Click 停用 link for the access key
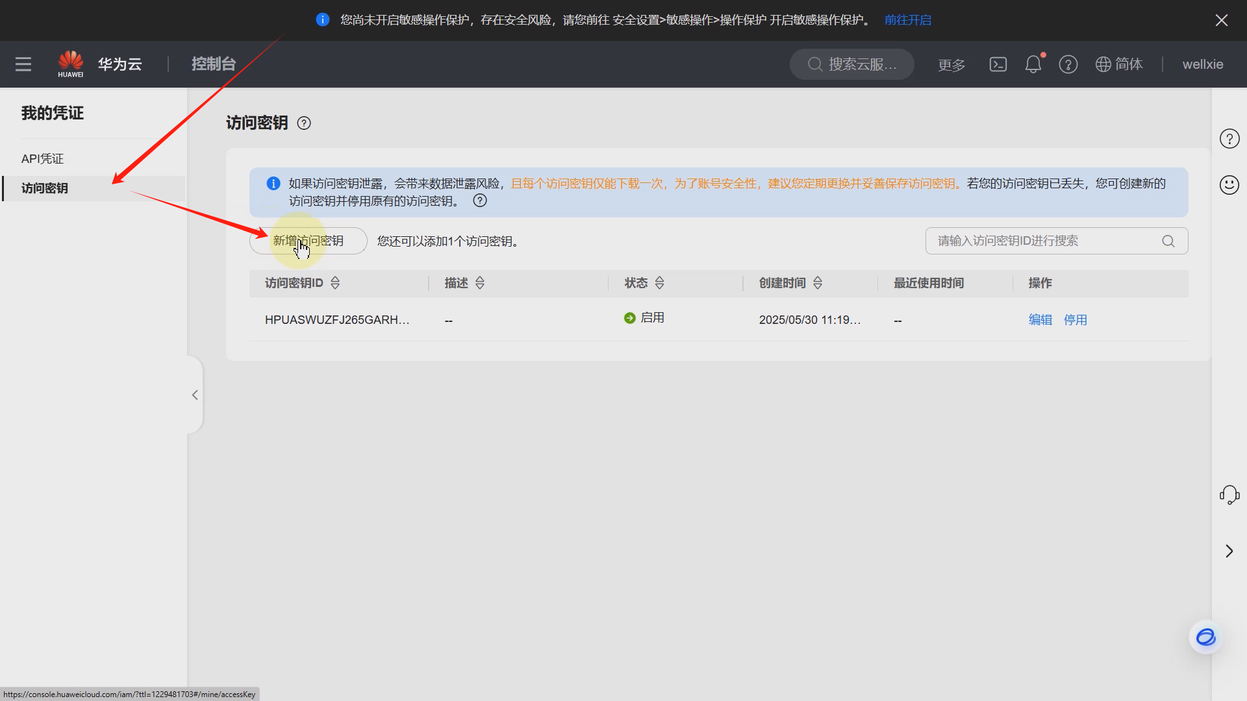The image size is (1247, 701). point(1075,320)
